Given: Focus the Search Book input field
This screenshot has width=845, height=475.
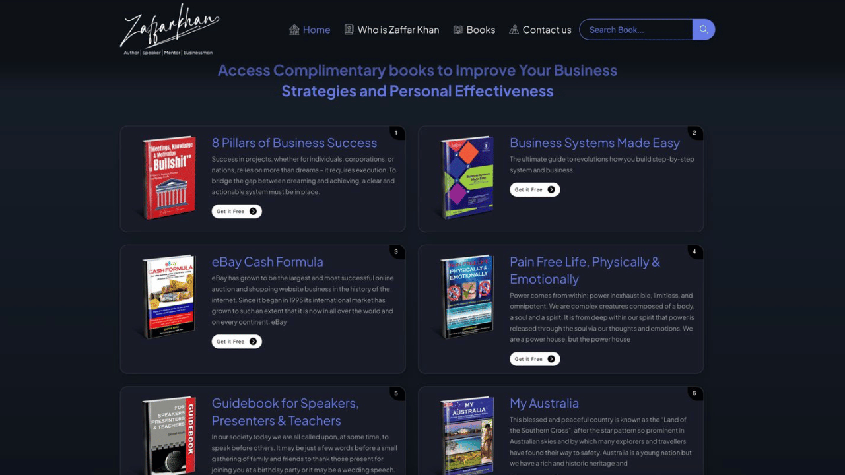Looking at the screenshot, I should coord(636,30).
